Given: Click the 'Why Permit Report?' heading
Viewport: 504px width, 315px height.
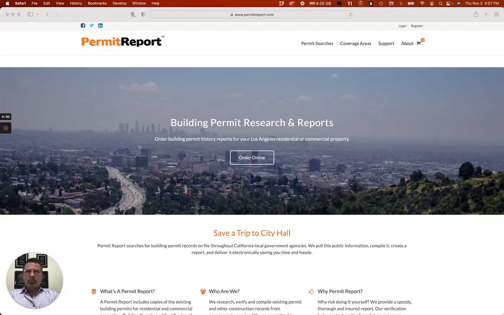Looking at the screenshot, I should coord(340,291).
